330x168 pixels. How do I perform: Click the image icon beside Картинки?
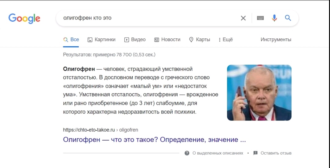(x=90, y=40)
